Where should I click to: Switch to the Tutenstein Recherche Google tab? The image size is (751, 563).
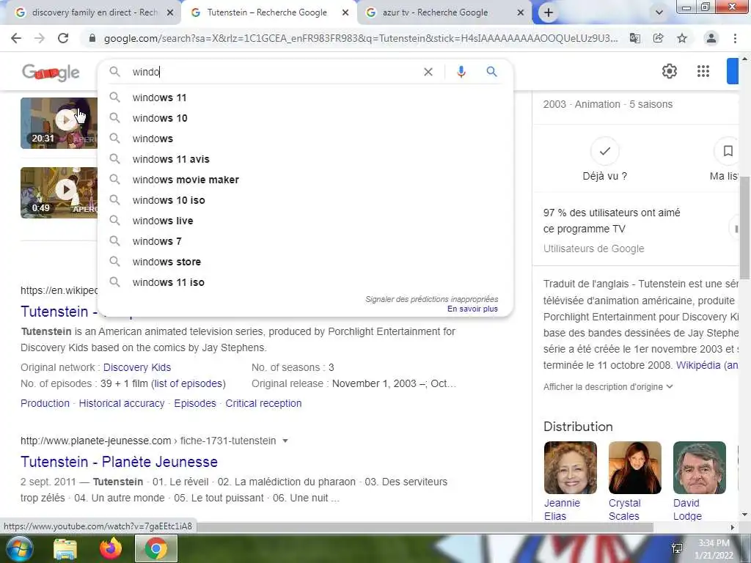(x=267, y=12)
